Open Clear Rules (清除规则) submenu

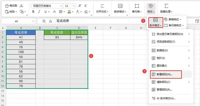click(x=171, y=82)
